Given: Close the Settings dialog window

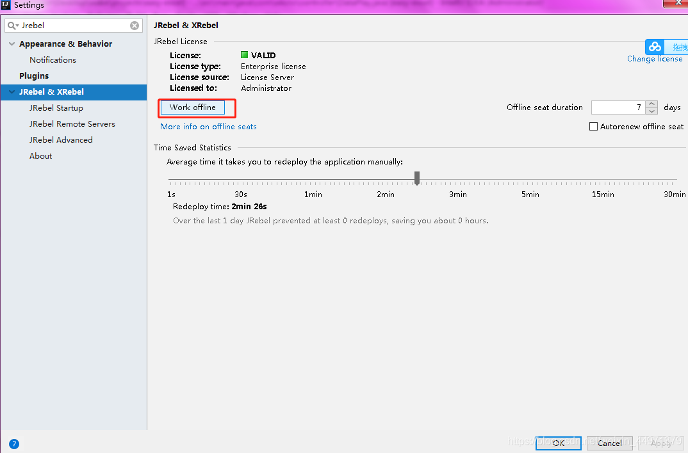Looking at the screenshot, I should click(x=678, y=3).
